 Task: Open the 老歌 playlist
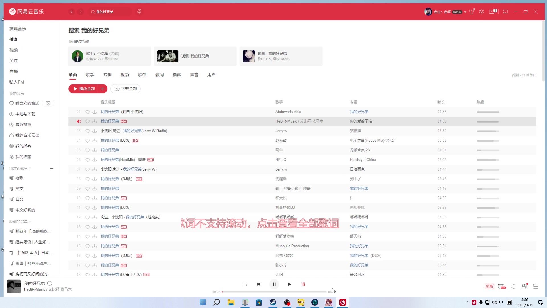[x=19, y=178]
